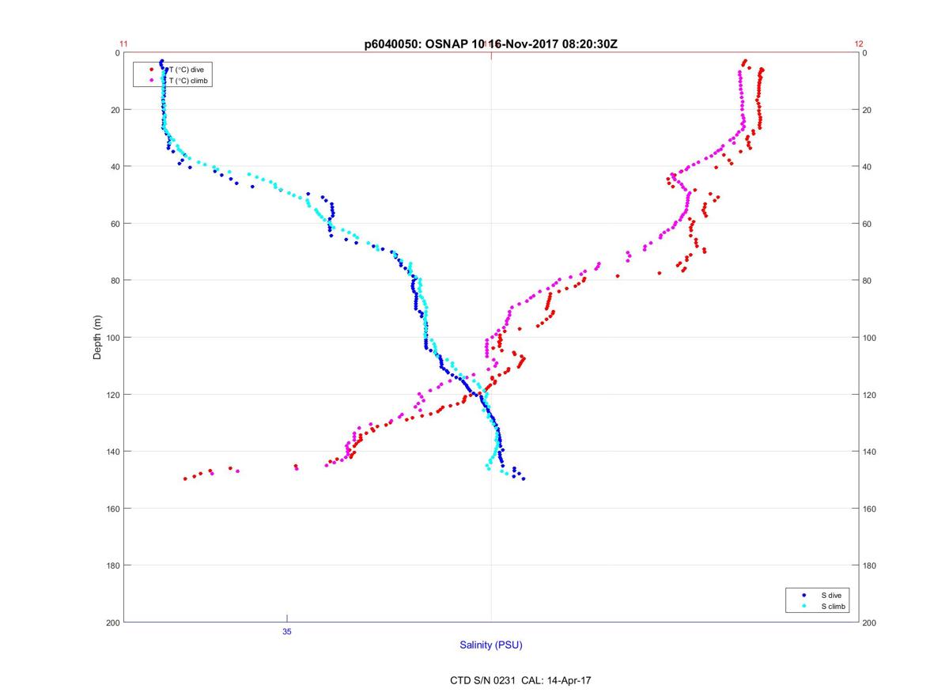
Task: Click the '200' tick on right depth axis
Action: tap(871, 622)
